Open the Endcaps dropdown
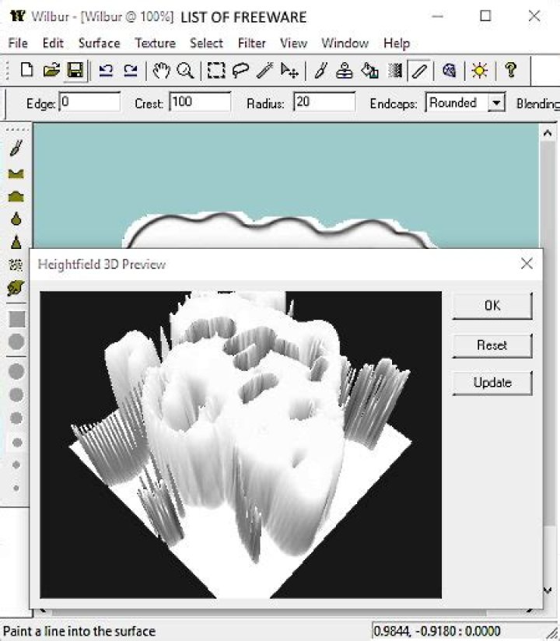560x641 pixels. [495, 103]
